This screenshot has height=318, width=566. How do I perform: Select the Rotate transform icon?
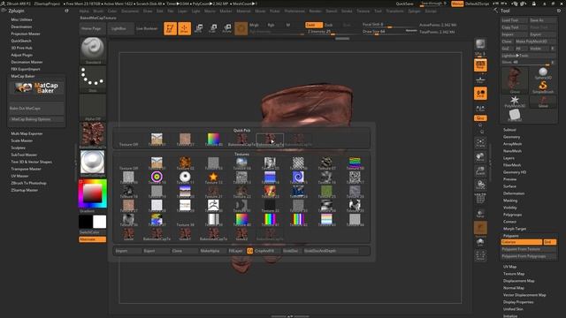tap(227, 28)
